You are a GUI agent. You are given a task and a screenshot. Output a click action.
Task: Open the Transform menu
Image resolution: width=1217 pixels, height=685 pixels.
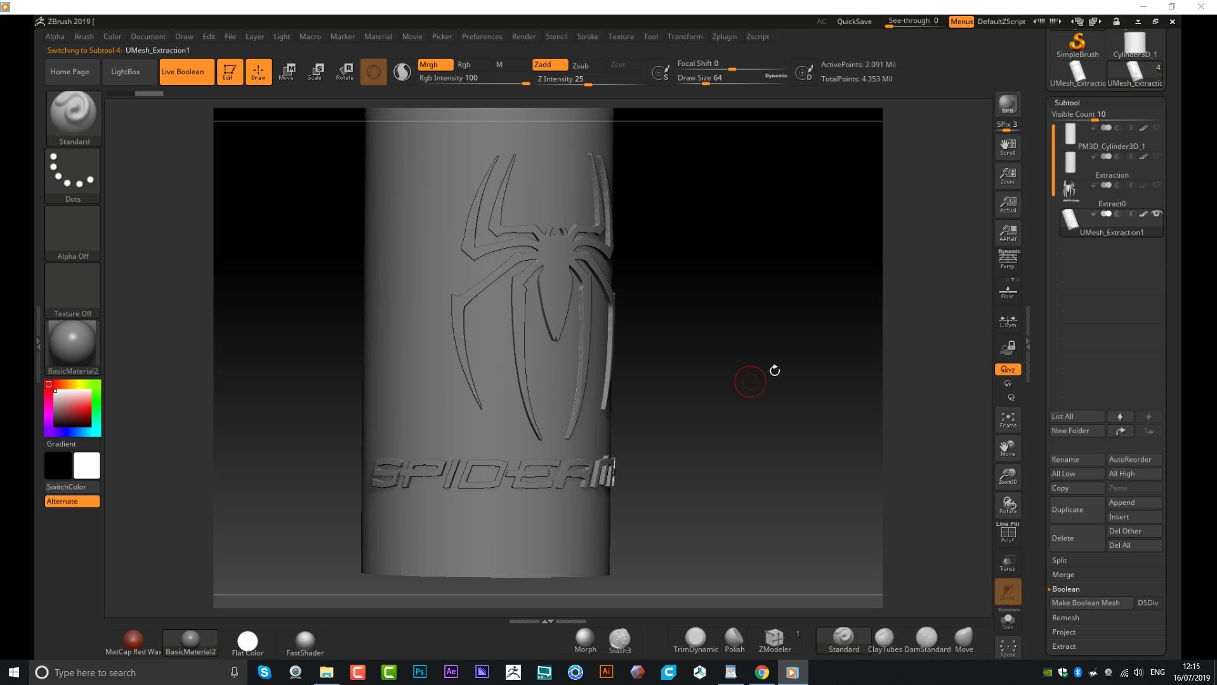(685, 37)
